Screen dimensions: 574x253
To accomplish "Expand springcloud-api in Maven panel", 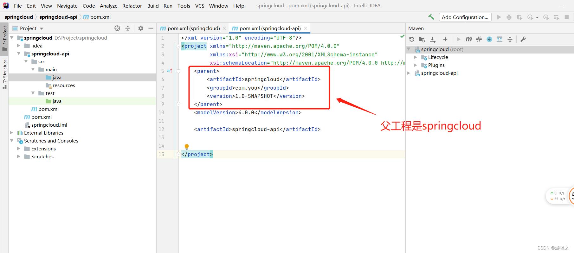I will (x=409, y=73).
